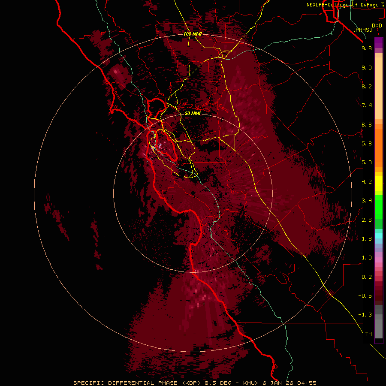Click the -1.3 scale value
The image size is (386, 386).
pyautogui.click(x=365, y=315)
